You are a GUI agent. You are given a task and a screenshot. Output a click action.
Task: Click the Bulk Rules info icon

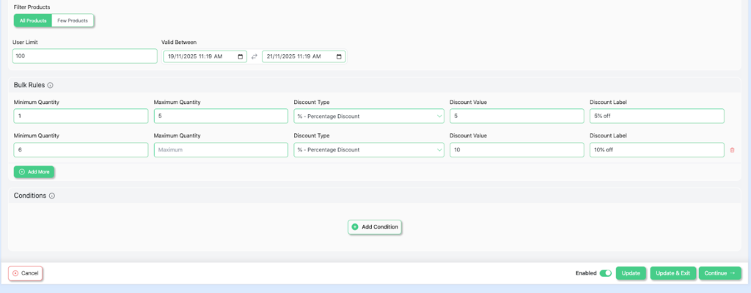51,85
